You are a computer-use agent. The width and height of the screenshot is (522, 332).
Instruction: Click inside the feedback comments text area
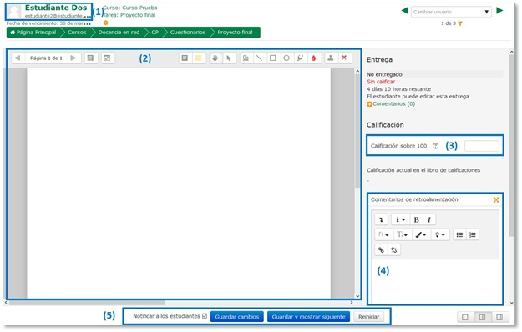[x=435, y=281]
